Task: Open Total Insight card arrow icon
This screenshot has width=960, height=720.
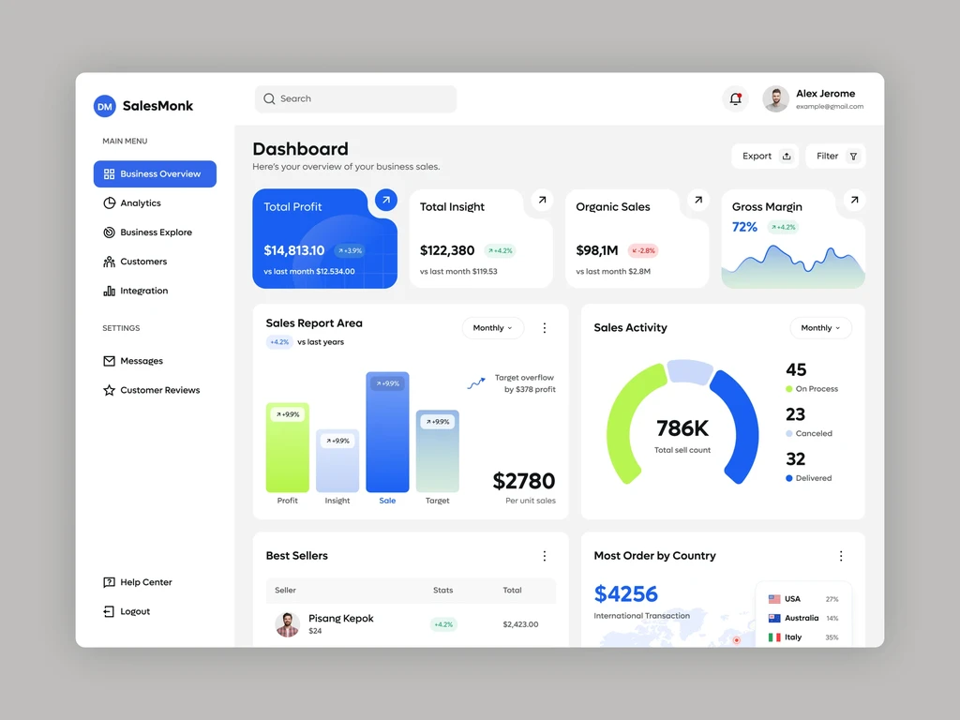Action: point(542,200)
